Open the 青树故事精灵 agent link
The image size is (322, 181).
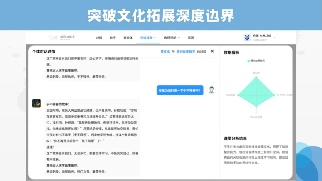[186, 52]
